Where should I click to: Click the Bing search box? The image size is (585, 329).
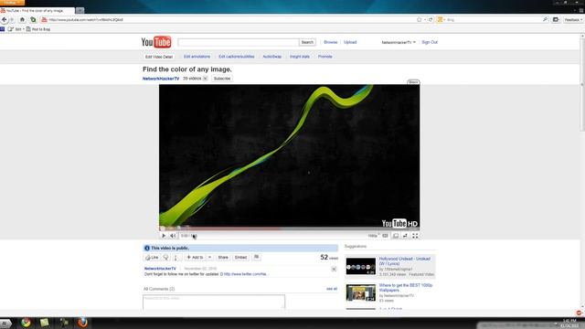[x=494, y=19]
